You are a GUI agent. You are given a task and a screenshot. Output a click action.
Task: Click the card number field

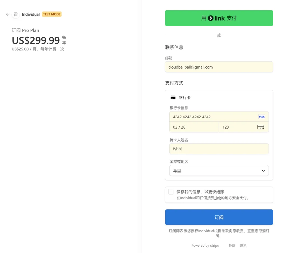[213, 117]
